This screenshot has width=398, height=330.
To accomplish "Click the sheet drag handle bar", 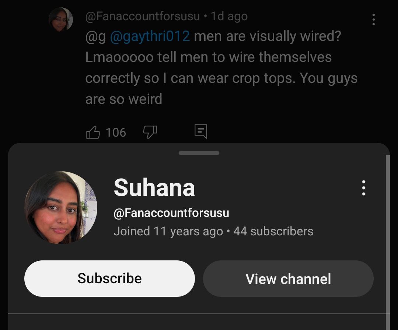I will (199, 153).
